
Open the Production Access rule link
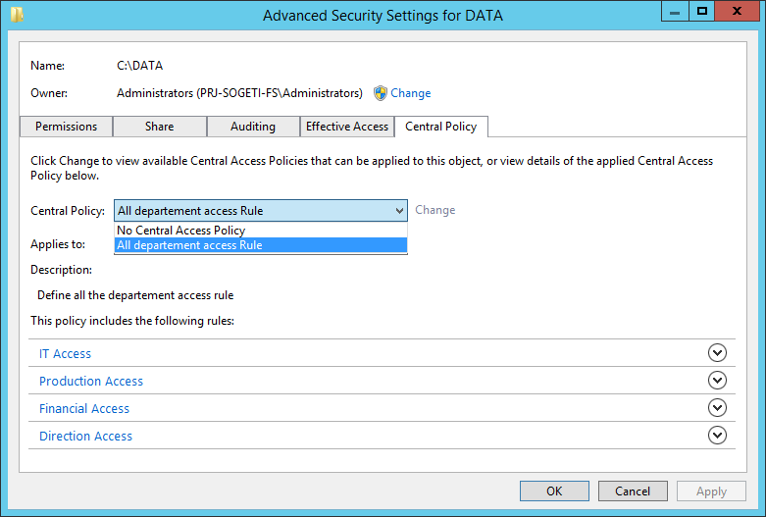(x=91, y=382)
